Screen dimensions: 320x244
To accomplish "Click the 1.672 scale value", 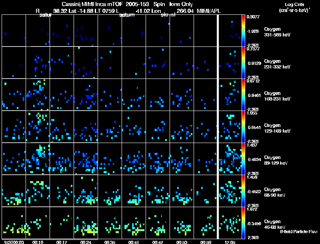I will [252, 209].
